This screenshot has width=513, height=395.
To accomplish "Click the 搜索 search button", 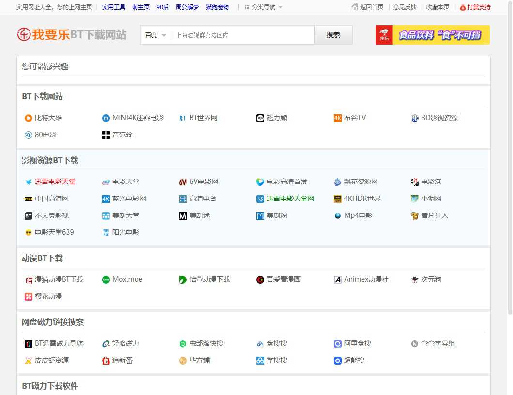I will pyautogui.click(x=333, y=35).
